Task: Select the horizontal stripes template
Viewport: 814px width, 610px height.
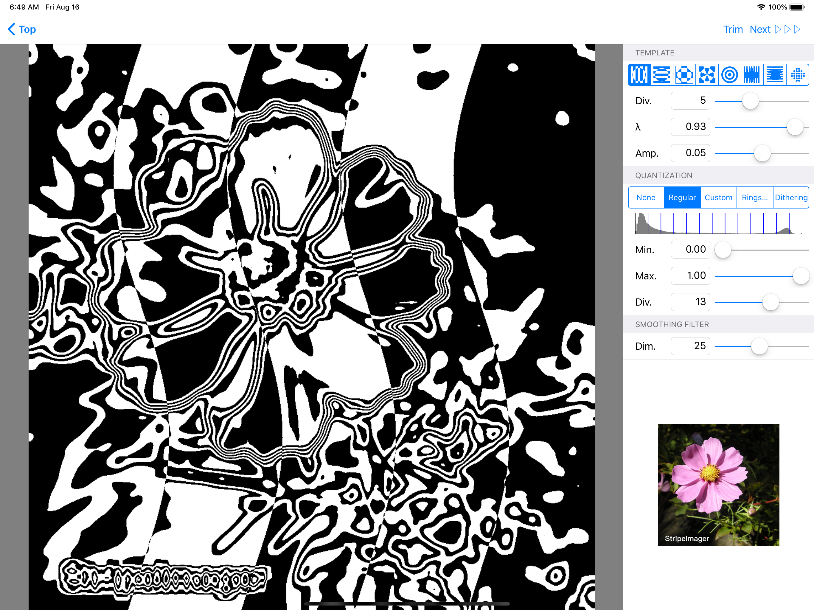Action: [662, 75]
